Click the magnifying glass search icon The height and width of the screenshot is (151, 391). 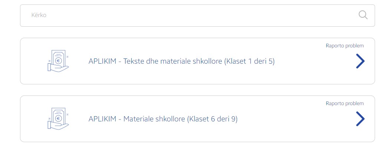[363, 15]
